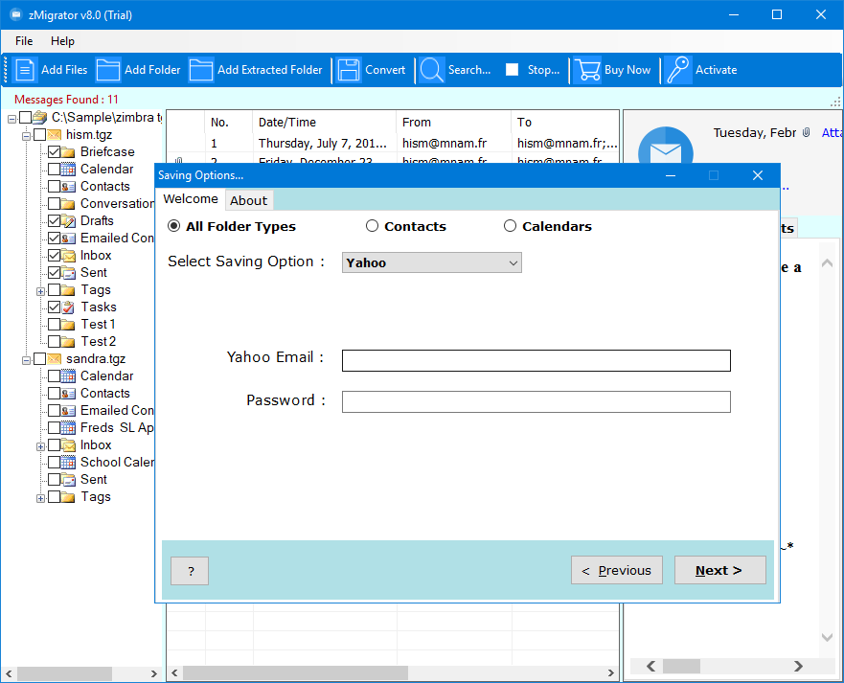The image size is (844, 683).
Task: Collapse the C:\Sample\zimbra root node
Action: coord(11,119)
